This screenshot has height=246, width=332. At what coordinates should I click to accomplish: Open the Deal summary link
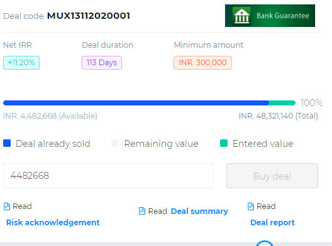click(199, 211)
